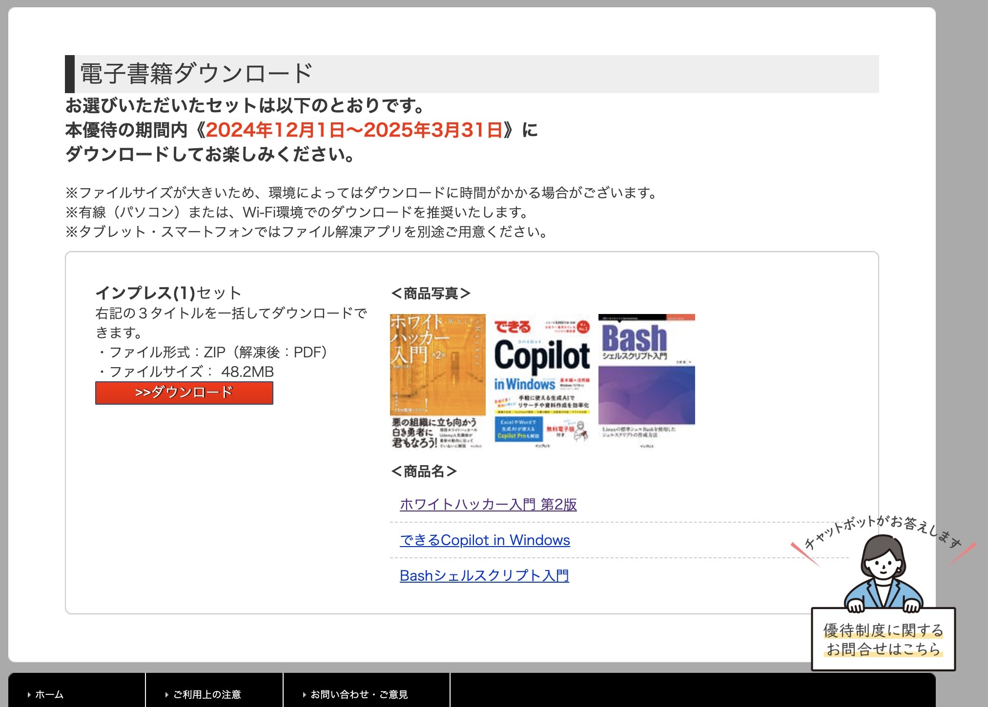Click the ファイル形式:ZIP(解凍後:PDF) line
This screenshot has height=707, width=988.
[213, 352]
